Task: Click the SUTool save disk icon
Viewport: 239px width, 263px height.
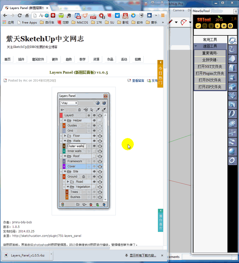Action: pos(224,26)
